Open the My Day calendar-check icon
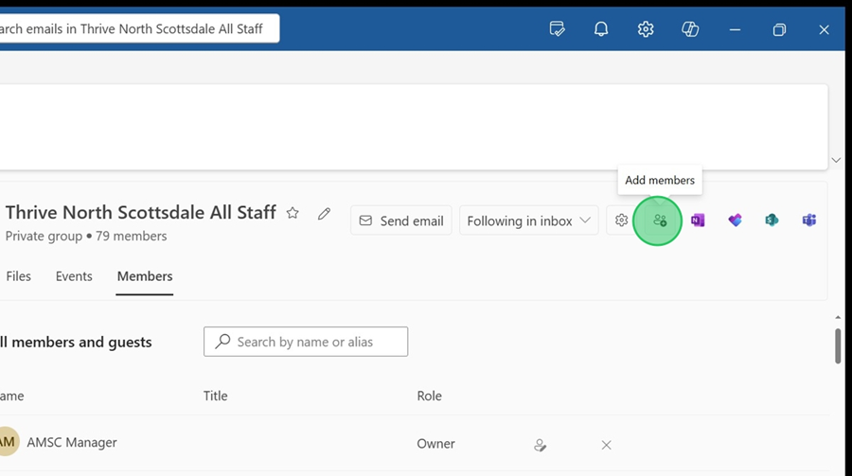Image resolution: width=852 pixels, height=476 pixels. (558, 29)
